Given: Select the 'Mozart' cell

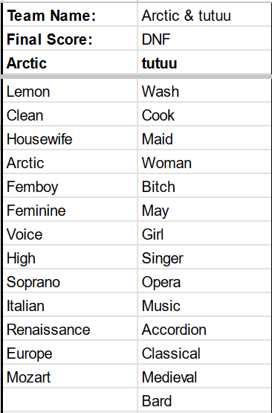Looking at the screenshot, I should [70, 376].
